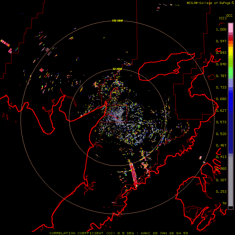Click the 0.253 scale value

click(x=221, y=192)
